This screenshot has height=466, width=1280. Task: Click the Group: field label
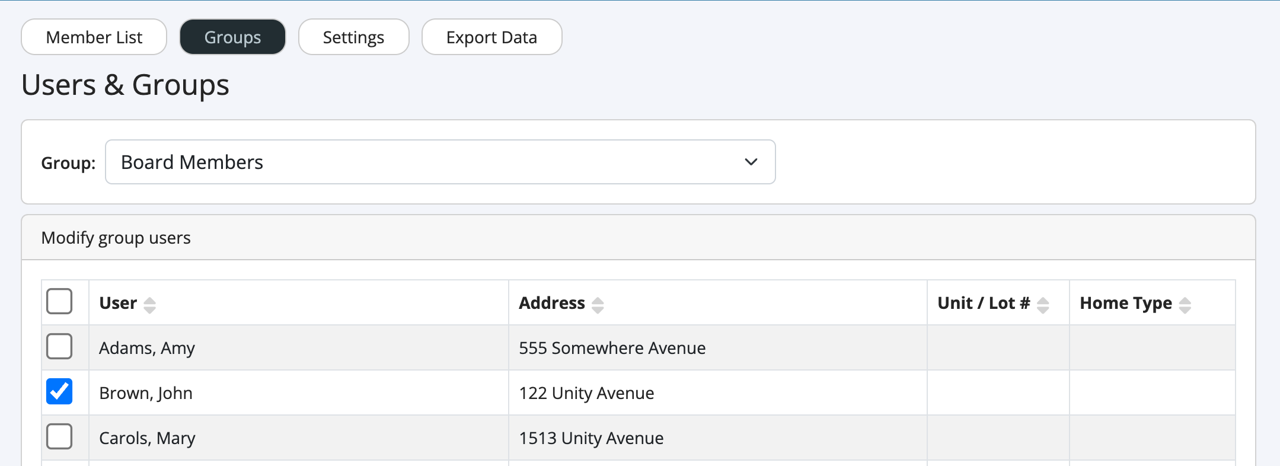point(68,163)
